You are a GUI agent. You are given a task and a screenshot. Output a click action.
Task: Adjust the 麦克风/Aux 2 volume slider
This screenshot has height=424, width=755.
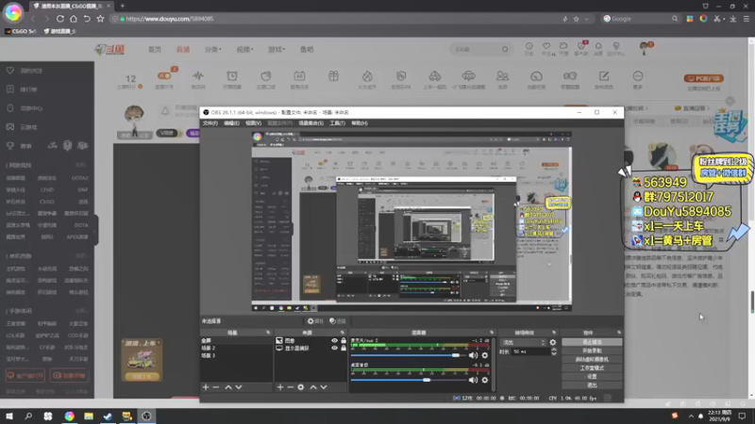click(x=408, y=355)
